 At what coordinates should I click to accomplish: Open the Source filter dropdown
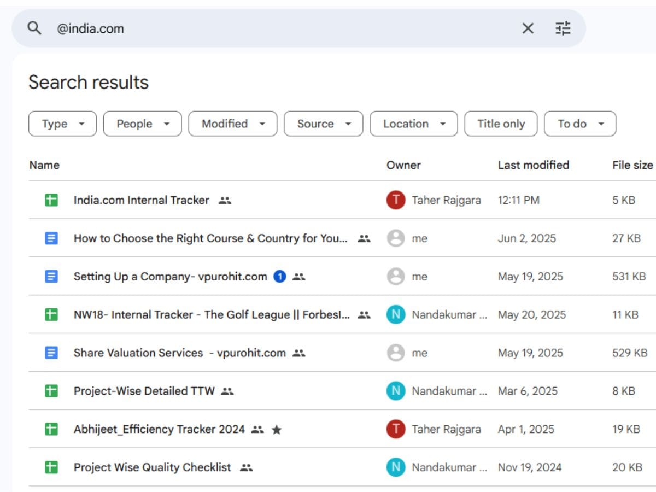click(x=324, y=124)
